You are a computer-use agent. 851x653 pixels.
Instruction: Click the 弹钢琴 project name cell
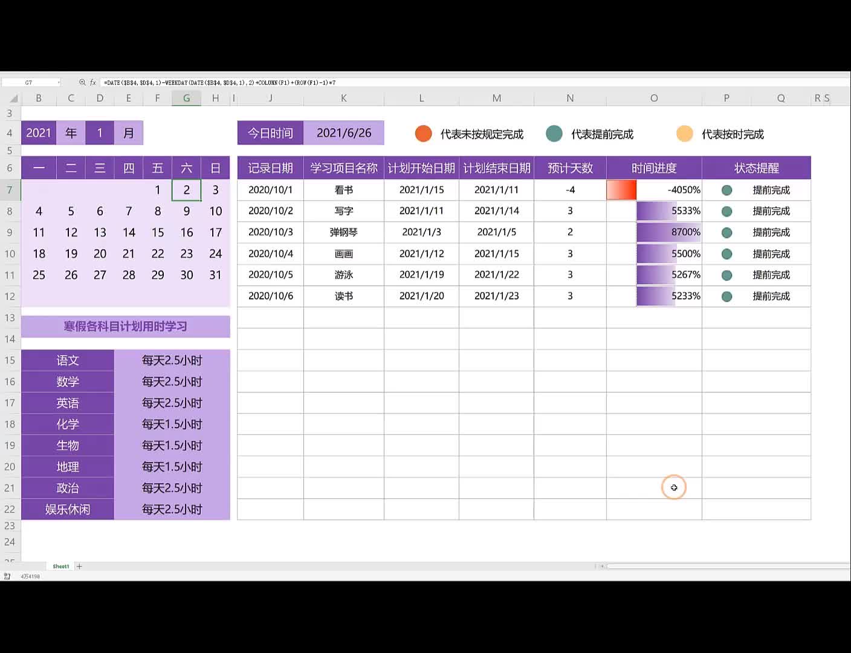tap(344, 232)
